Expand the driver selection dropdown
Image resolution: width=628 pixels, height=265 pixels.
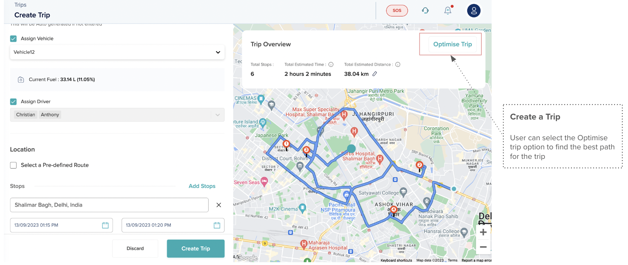pyautogui.click(x=217, y=115)
